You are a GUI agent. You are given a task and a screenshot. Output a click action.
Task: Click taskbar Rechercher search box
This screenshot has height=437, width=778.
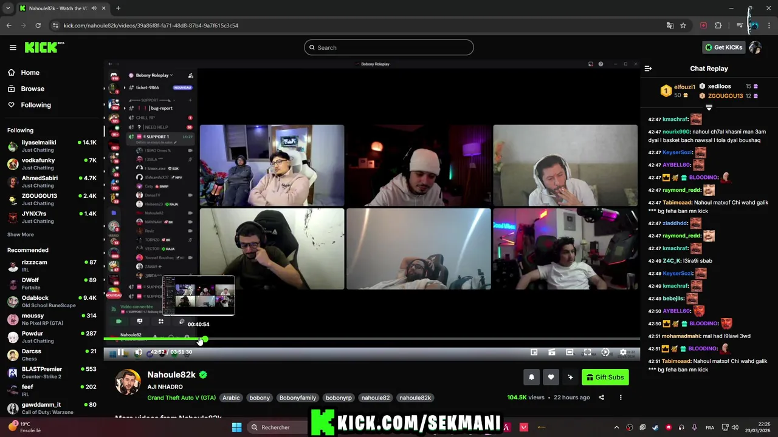click(x=277, y=427)
